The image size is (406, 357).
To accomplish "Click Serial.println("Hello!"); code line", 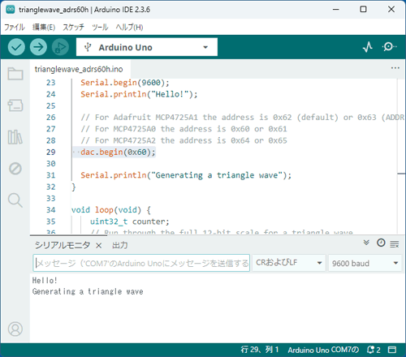I will [x=139, y=94].
